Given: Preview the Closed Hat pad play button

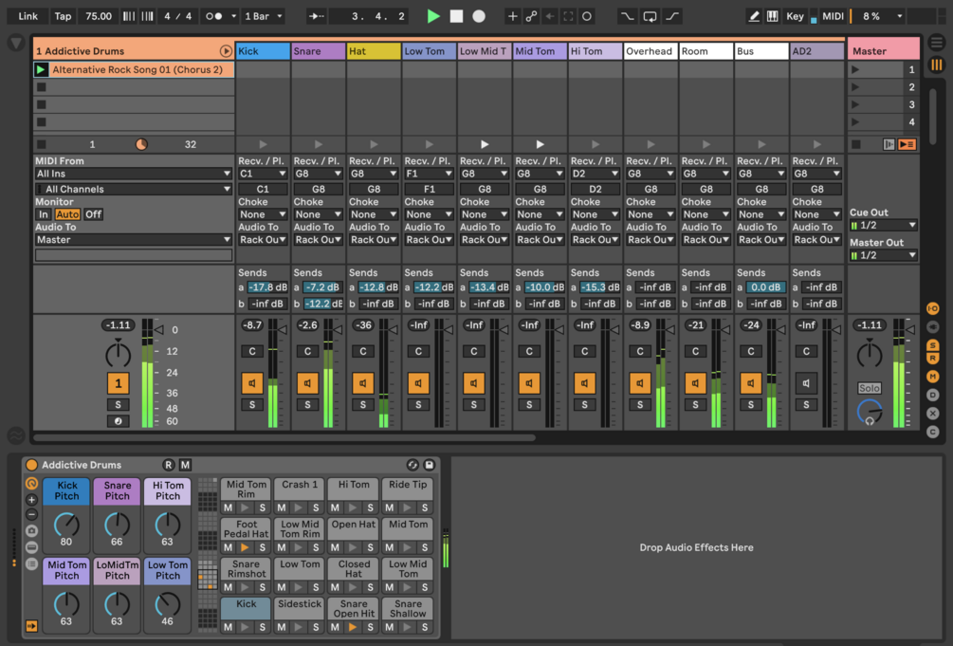Looking at the screenshot, I should 353,587.
